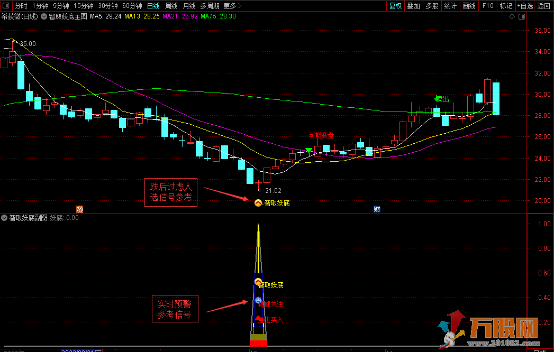Switch to 5分钟 period
Viewport: 554px width, 352px height.
click(x=61, y=6)
